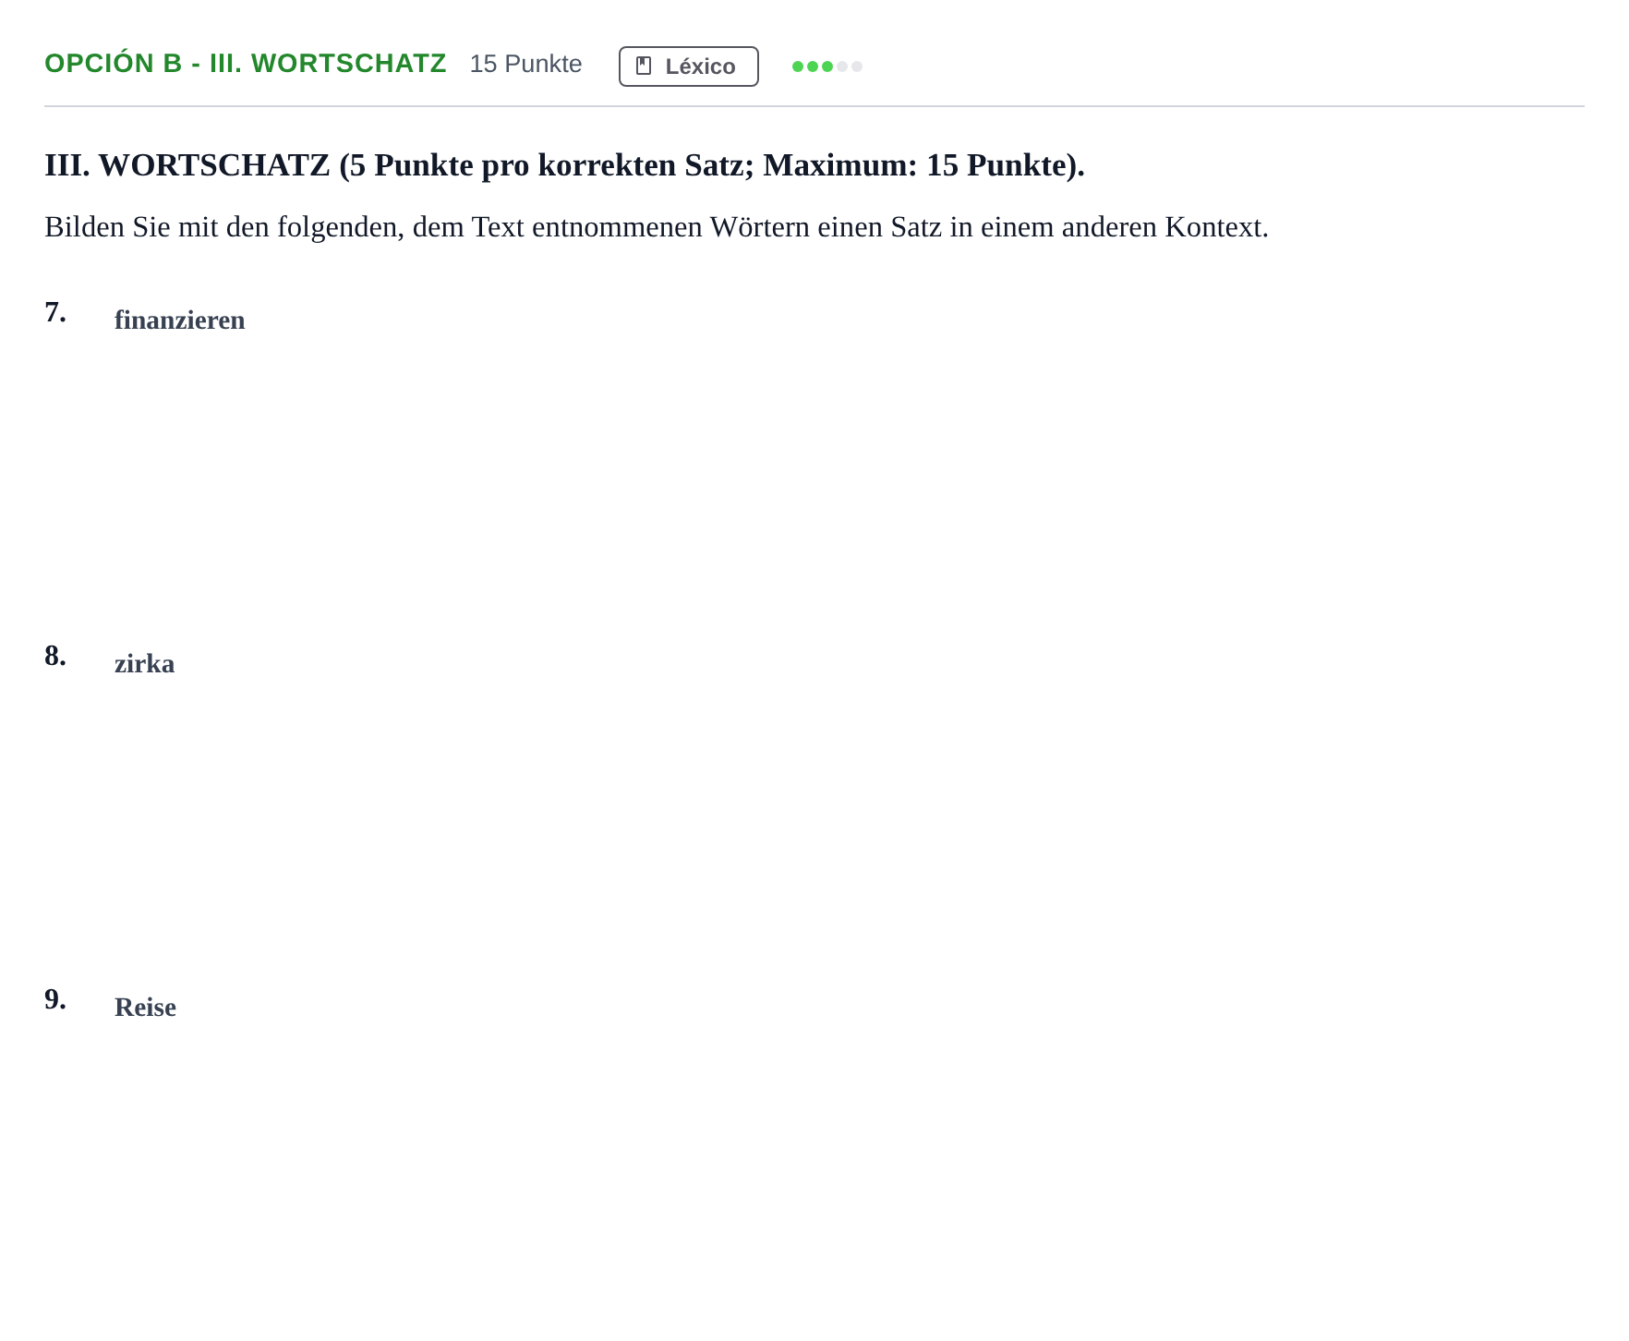Click the word zirka

(145, 664)
